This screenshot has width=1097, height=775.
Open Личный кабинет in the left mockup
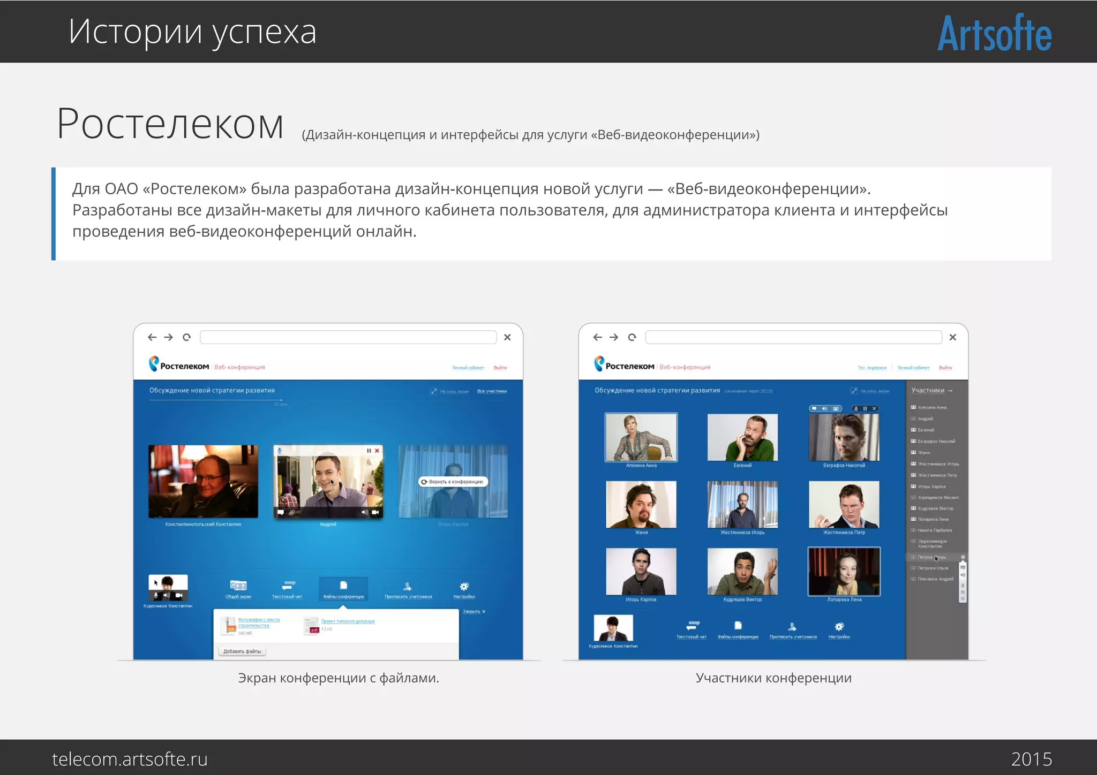(468, 368)
